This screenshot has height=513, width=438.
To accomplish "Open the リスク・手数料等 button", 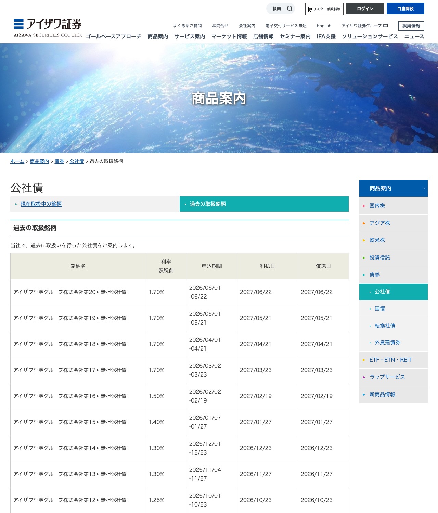I will pyautogui.click(x=324, y=9).
